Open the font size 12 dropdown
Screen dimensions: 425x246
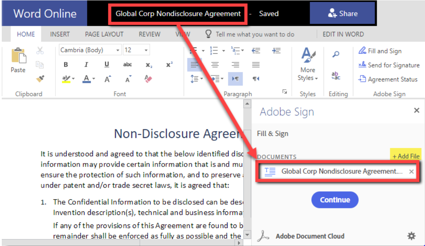pyautogui.click(x=146, y=49)
